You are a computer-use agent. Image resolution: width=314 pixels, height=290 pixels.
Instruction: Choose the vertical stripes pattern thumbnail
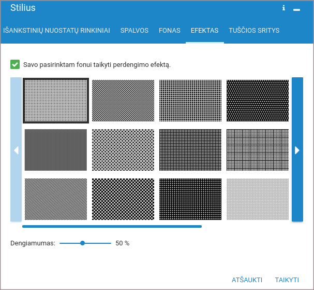pyautogui.click(x=56, y=150)
